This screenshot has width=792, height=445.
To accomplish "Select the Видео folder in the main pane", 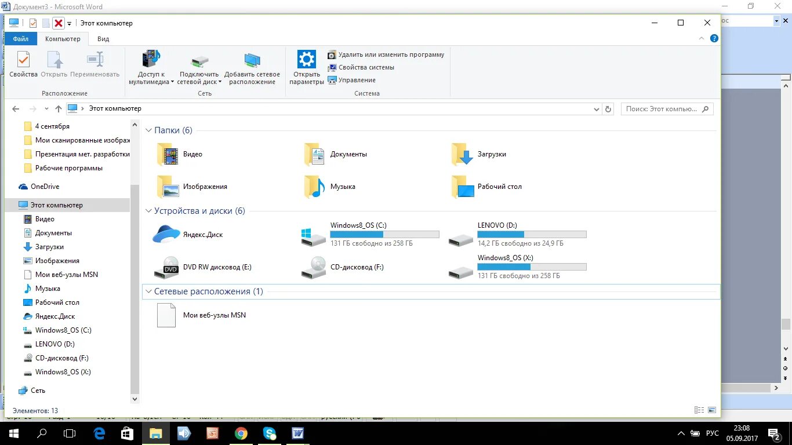I will click(x=180, y=154).
